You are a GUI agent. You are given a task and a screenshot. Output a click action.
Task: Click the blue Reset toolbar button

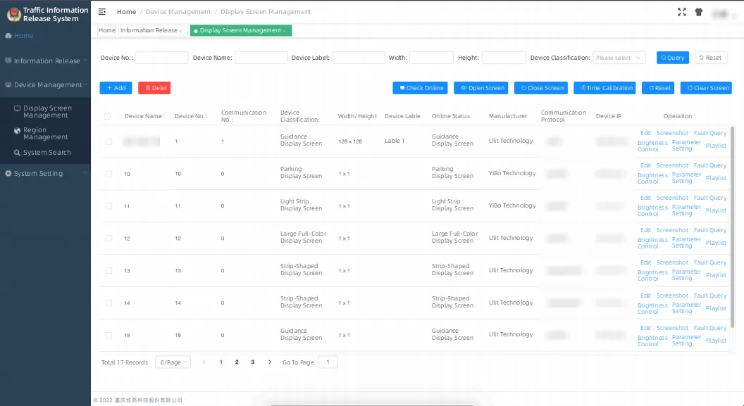click(x=657, y=88)
